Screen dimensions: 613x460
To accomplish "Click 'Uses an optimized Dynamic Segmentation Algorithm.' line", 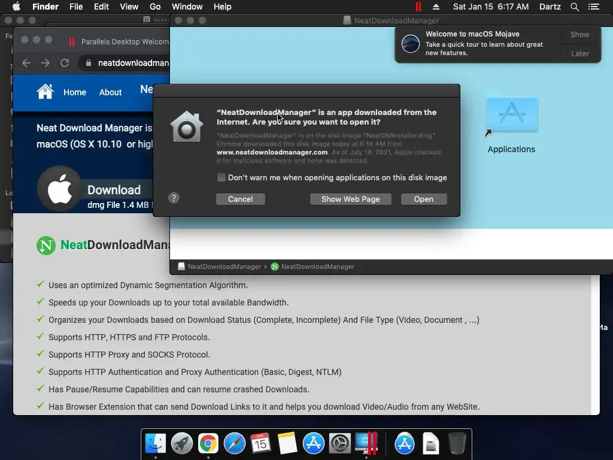I will point(148,285).
